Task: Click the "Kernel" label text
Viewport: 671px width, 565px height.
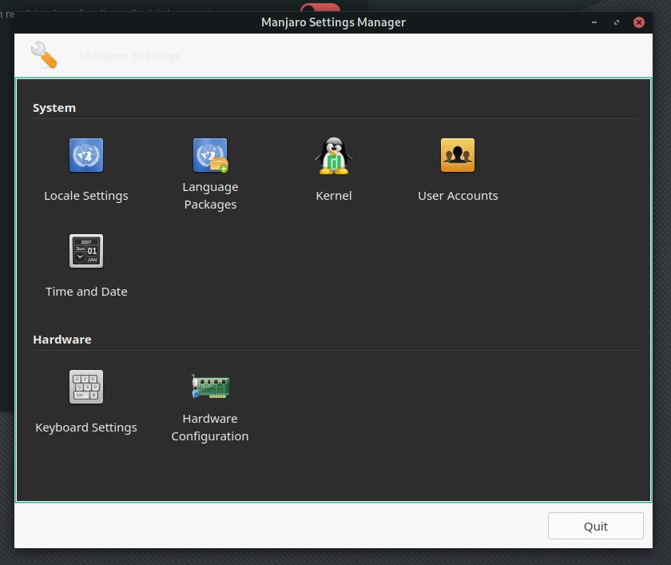Action: [x=334, y=196]
